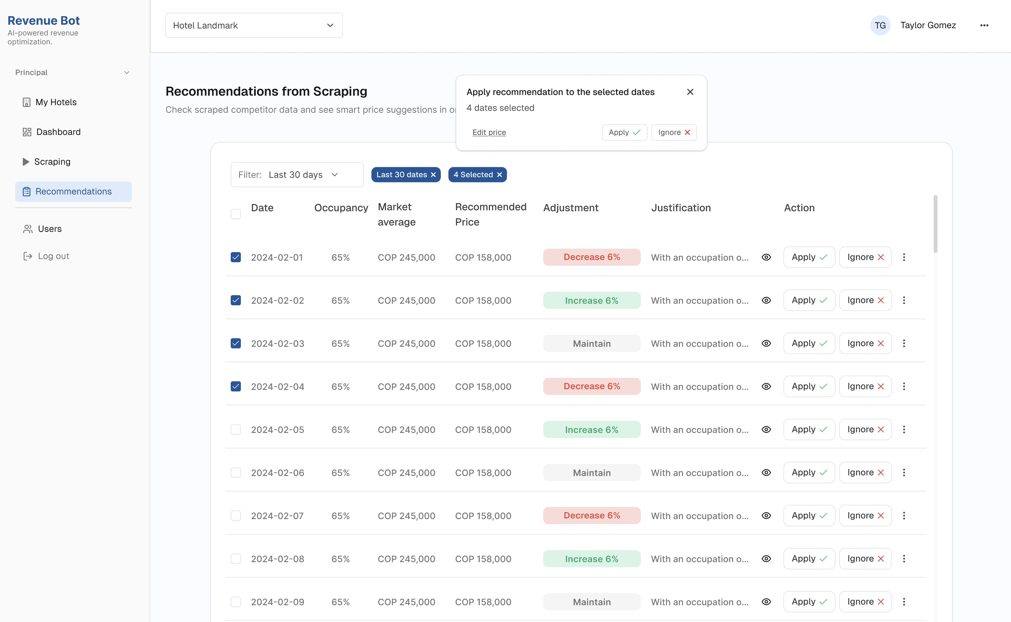Click the TG user avatar

[x=880, y=26]
